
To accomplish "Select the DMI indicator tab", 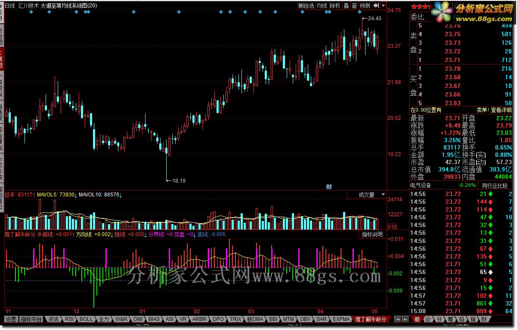I will 138,319.
